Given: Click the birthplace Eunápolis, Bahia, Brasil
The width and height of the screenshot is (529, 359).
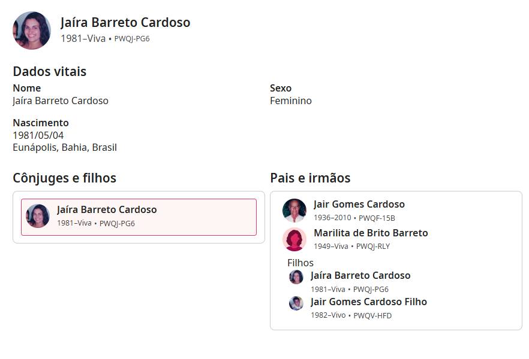Looking at the screenshot, I should tap(65, 147).
